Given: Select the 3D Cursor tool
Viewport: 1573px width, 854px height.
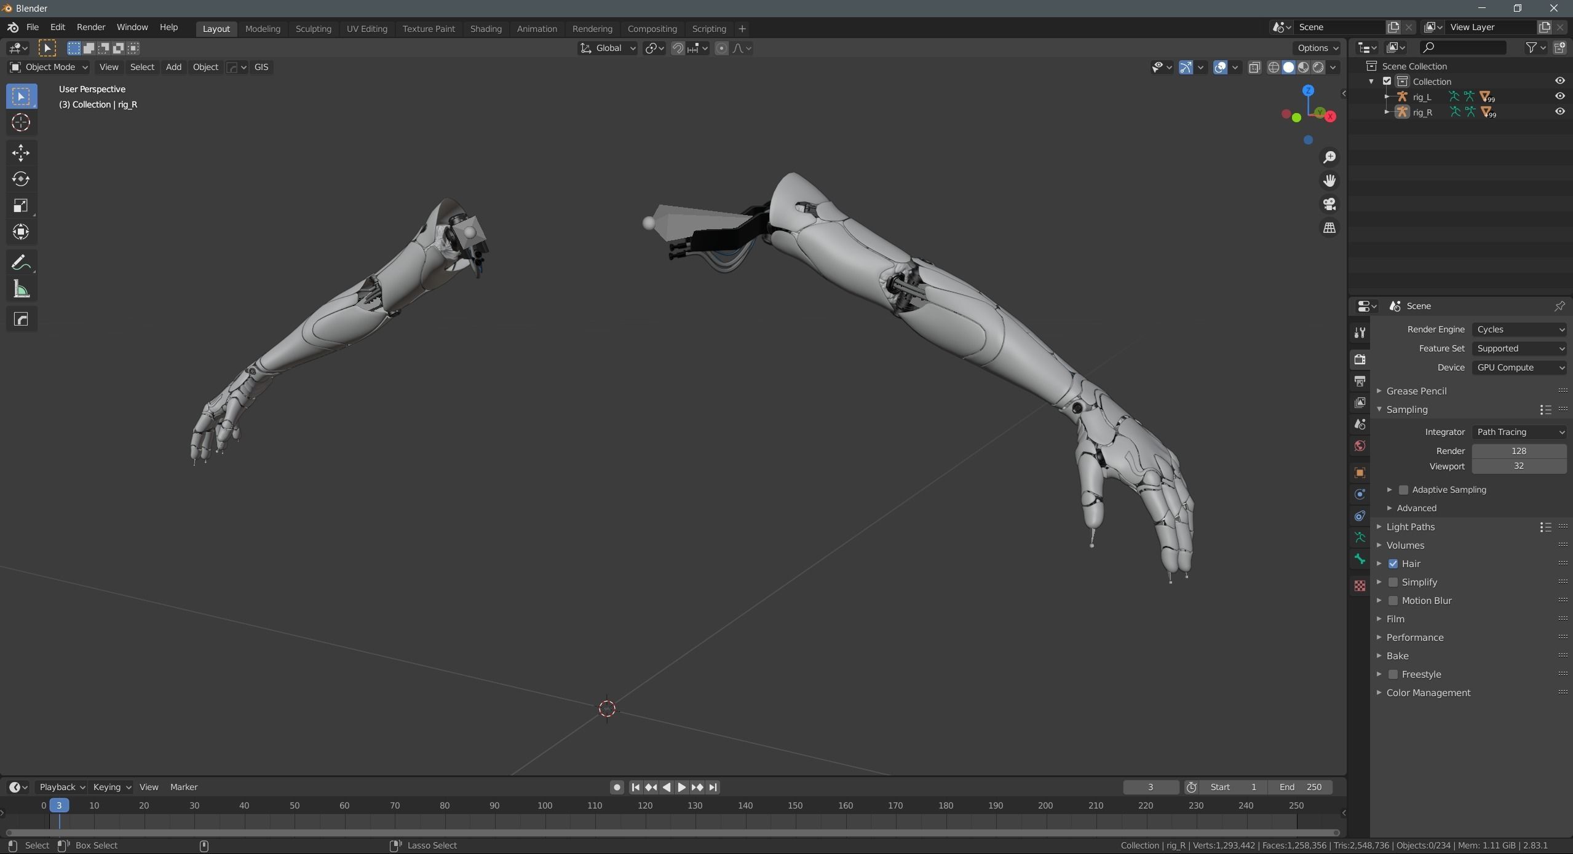Looking at the screenshot, I should 21,123.
